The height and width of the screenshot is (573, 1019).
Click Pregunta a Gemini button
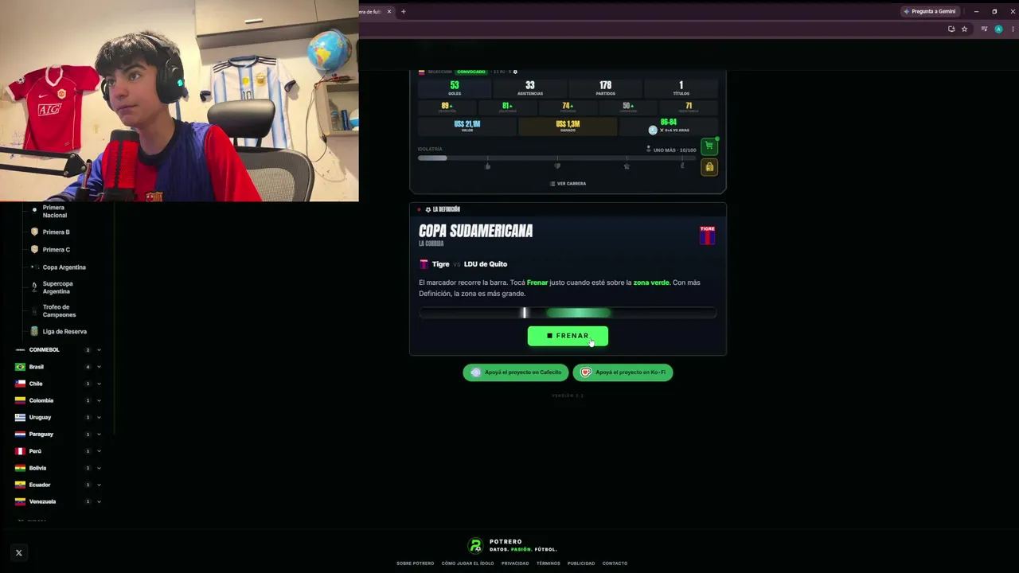tap(929, 11)
